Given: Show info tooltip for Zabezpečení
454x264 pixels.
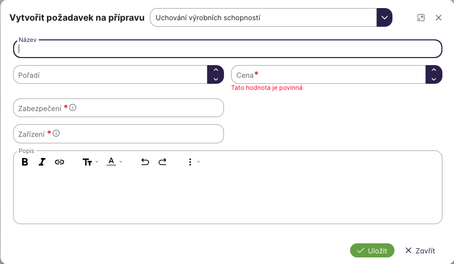Looking at the screenshot, I should click(73, 108).
